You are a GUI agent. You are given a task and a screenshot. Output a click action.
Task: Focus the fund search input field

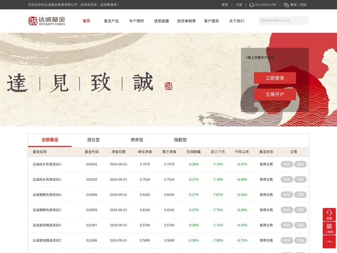coord(279,21)
